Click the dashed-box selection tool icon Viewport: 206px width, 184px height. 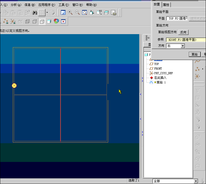(x=42, y=13)
